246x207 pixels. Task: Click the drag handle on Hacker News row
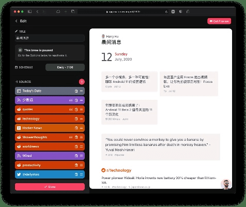coord(81,128)
